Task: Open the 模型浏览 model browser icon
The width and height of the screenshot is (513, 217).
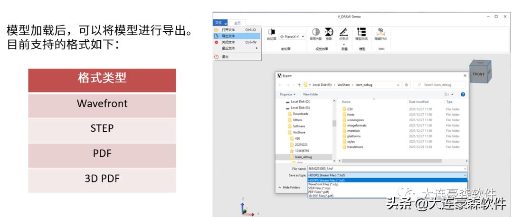Action: click(361, 32)
